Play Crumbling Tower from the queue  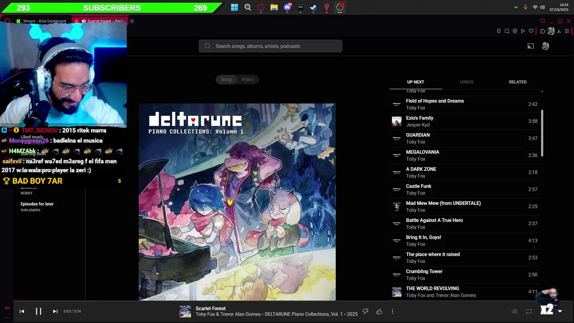(465, 275)
